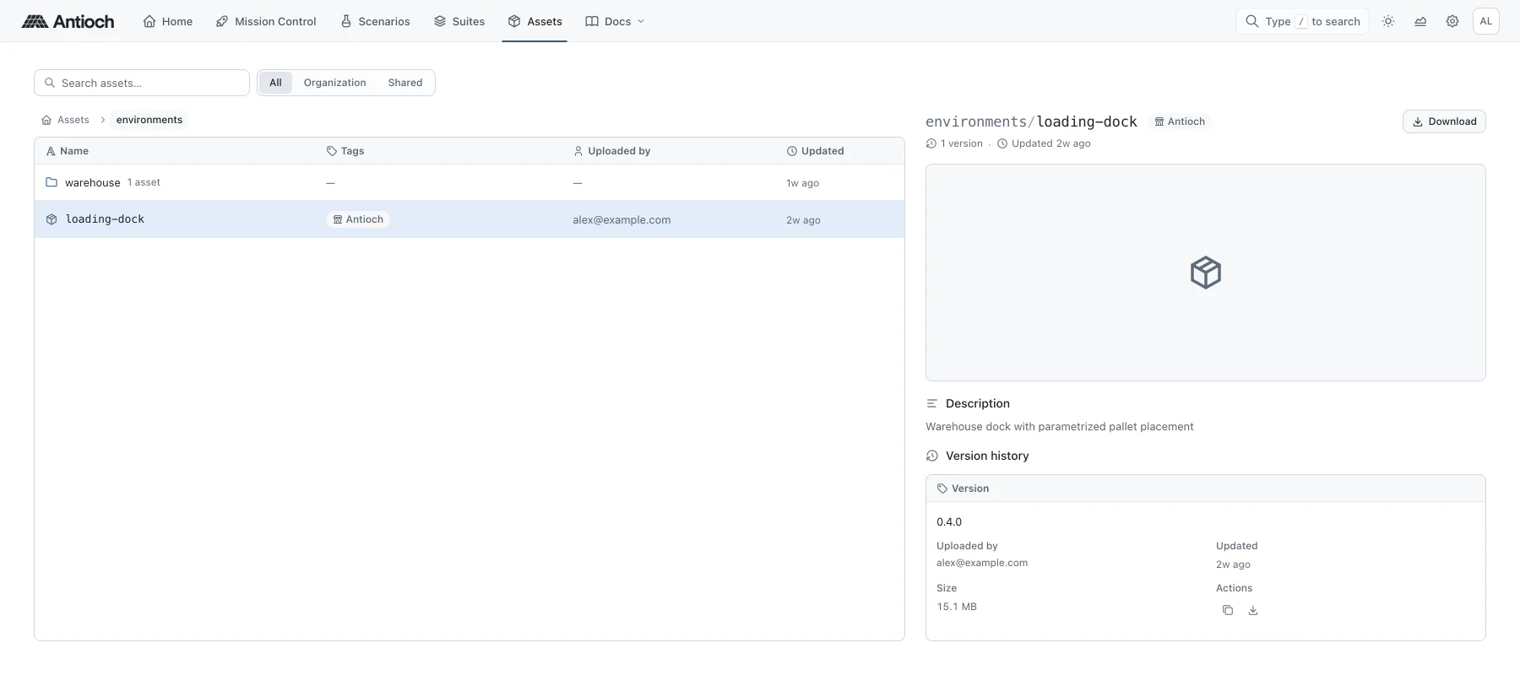Download version 0.4.0 via the Actions icon
The height and width of the screenshot is (675, 1520).
[1253, 610]
